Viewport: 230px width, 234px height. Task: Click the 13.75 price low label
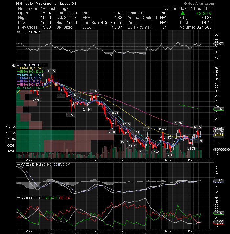[192, 148]
